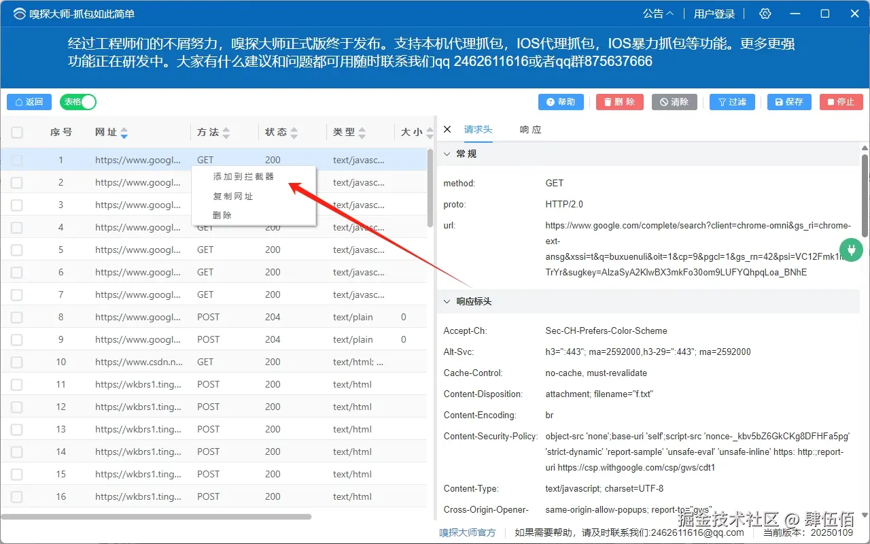Tick checkbox for row 8
The image size is (870, 544).
(x=17, y=318)
